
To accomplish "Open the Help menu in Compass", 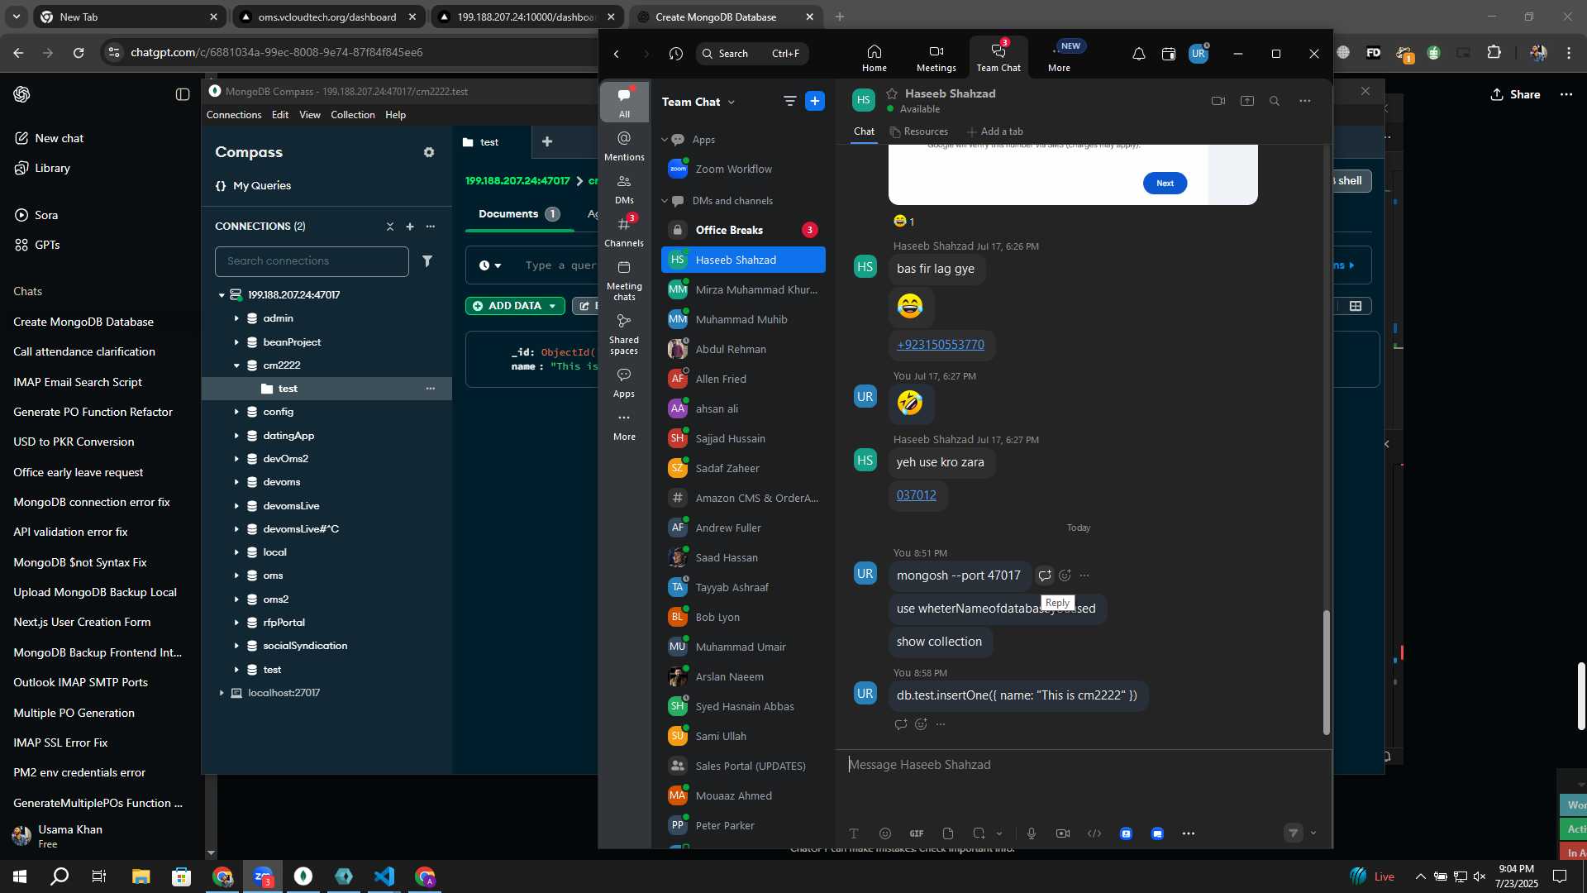I will click(x=395, y=115).
